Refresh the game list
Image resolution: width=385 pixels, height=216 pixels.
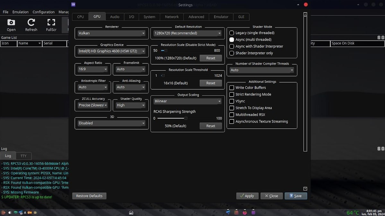31,25
